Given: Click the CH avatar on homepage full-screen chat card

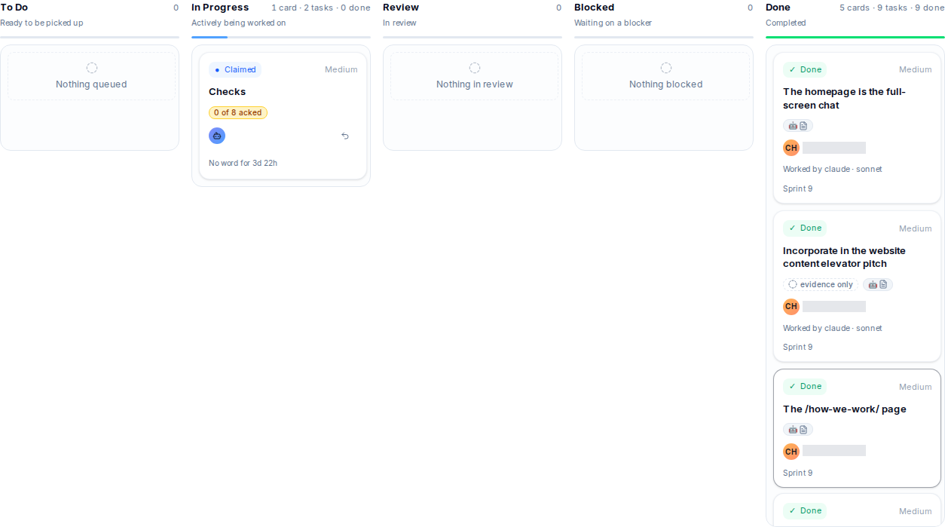Looking at the screenshot, I should (791, 148).
